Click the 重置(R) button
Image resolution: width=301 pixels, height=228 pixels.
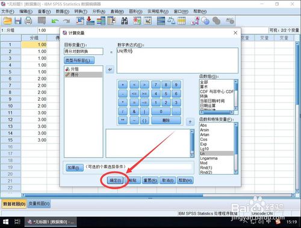pyautogui.click(x=150, y=180)
